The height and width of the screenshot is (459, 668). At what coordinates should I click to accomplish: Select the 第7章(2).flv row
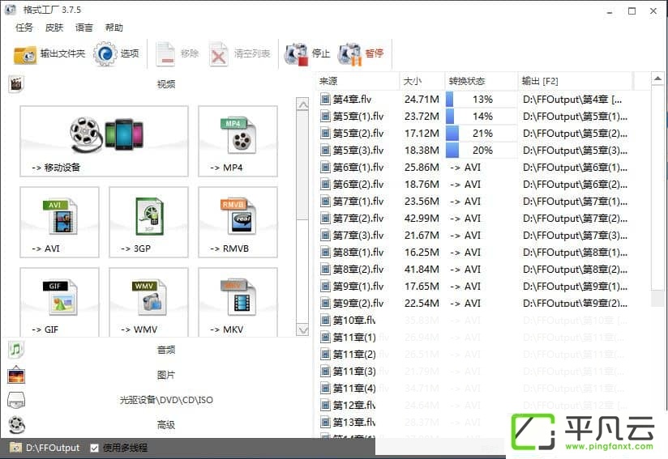(x=473, y=219)
